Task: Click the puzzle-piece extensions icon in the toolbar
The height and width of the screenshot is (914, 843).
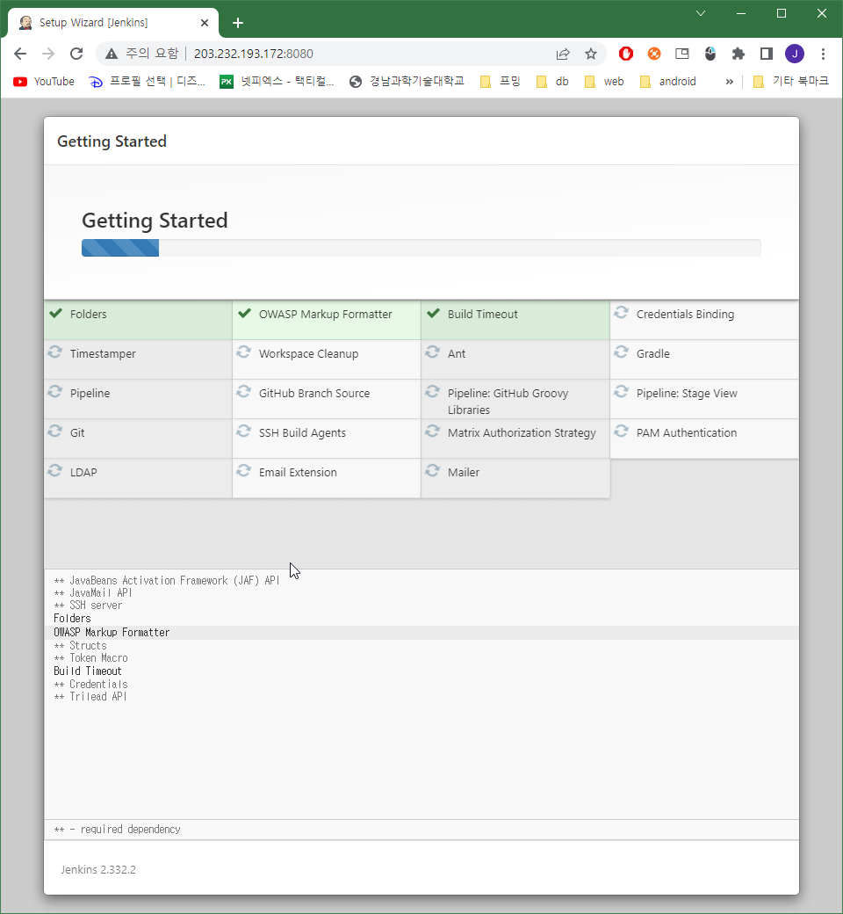Action: point(738,54)
